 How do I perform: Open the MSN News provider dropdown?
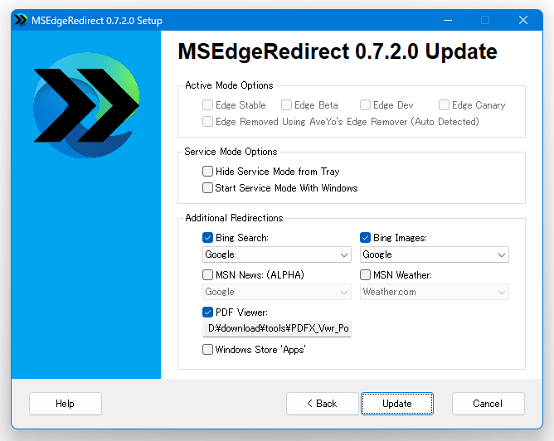click(x=277, y=292)
